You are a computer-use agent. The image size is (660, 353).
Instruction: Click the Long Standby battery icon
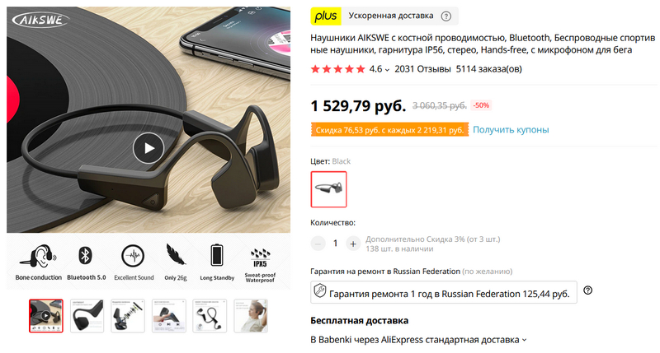pos(217,255)
